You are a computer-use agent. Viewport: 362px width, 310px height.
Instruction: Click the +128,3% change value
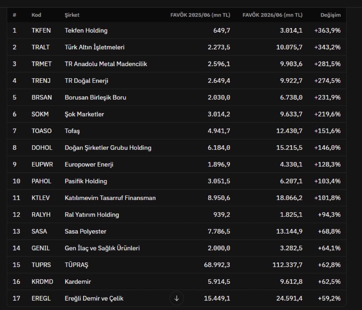(327, 164)
